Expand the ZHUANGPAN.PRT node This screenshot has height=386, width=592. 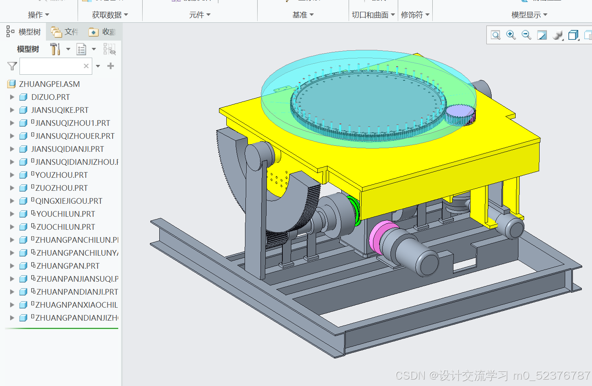(12, 266)
